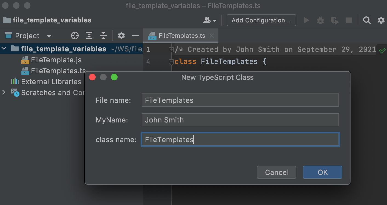Open Search Everywhere with the magnifier icon
Image resolution: width=387 pixels, height=205 pixels.
[x=367, y=20]
